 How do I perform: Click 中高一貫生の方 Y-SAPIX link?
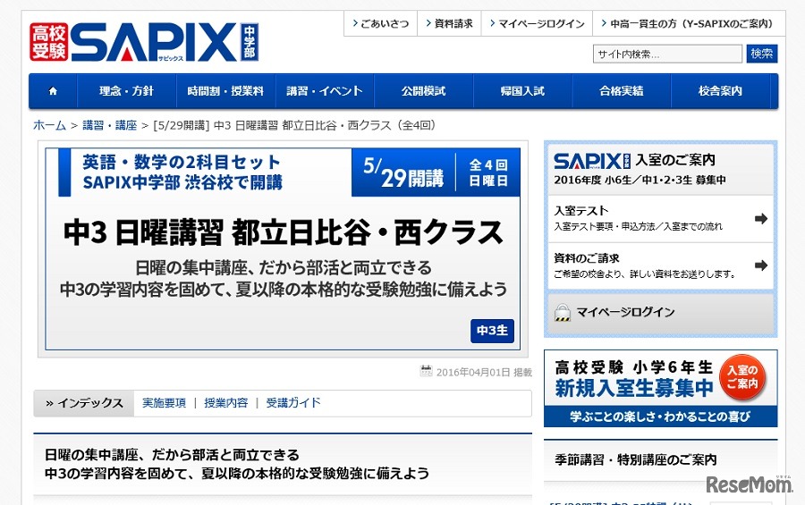[688, 23]
